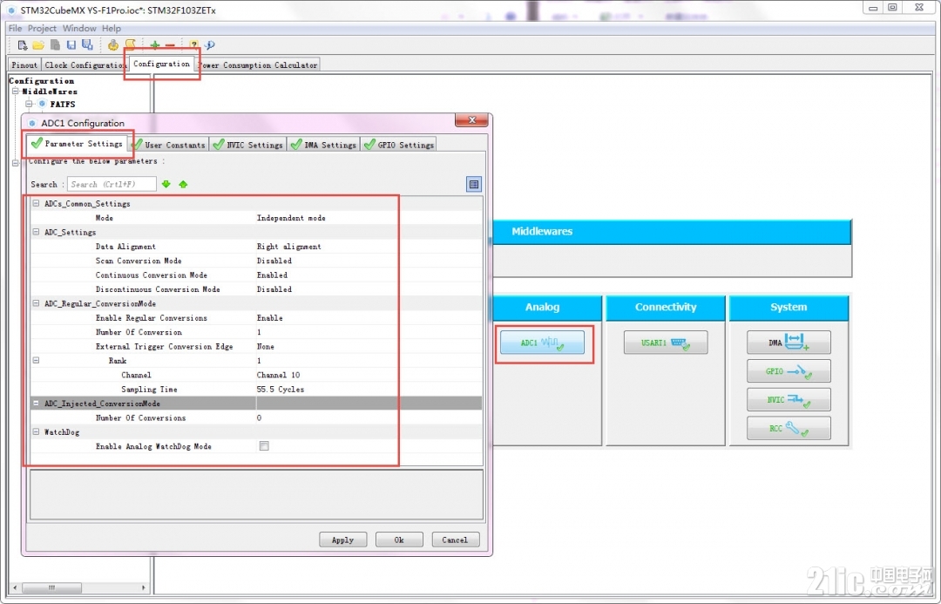Image resolution: width=941 pixels, height=604 pixels.
Task: Click the Right alignment value
Action: (288, 246)
